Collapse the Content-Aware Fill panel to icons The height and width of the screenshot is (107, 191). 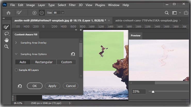(x=76, y=30)
